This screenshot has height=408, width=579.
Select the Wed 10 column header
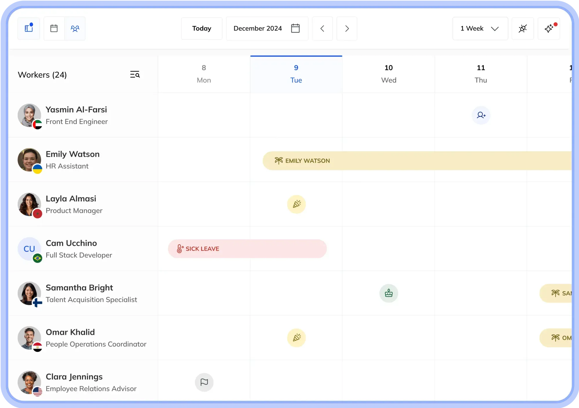tap(389, 74)
